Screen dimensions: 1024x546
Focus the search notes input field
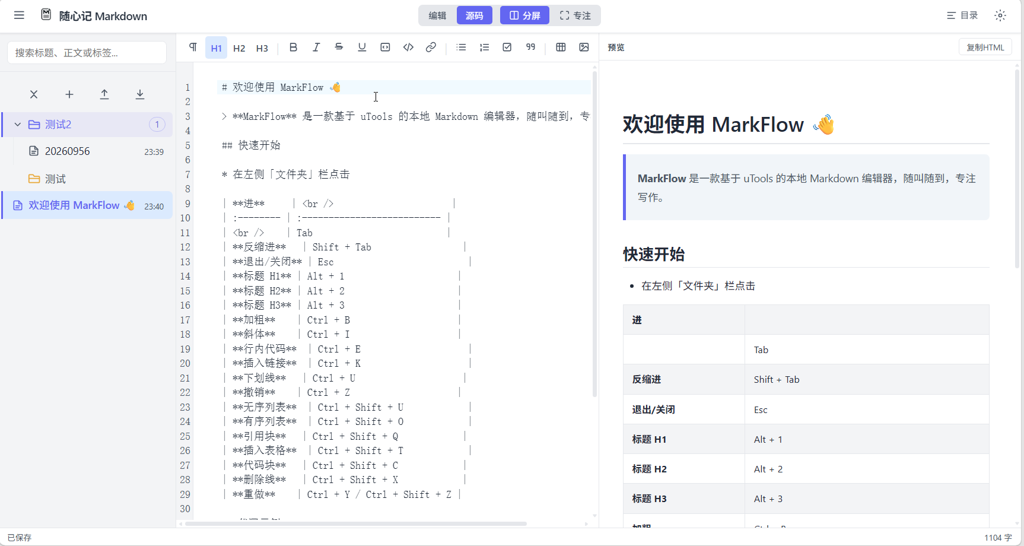point(87,53)
